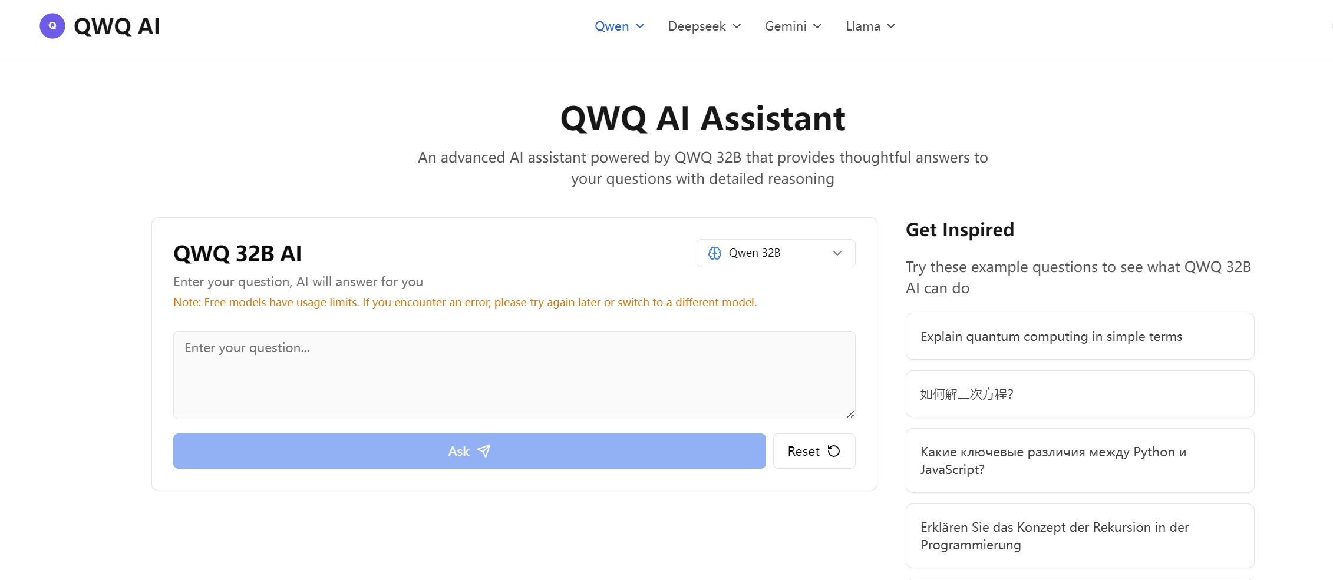The height and width of the screenshot is (580, 1333).
Task: Expand the Qwen navigation menu chevron
Action: (640, 26)
